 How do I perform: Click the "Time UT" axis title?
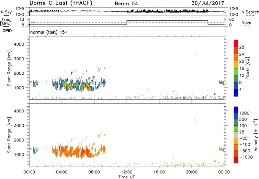[x=127, y=177]
